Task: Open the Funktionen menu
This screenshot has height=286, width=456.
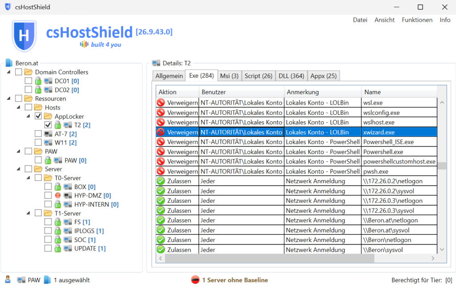Action: 417,20
